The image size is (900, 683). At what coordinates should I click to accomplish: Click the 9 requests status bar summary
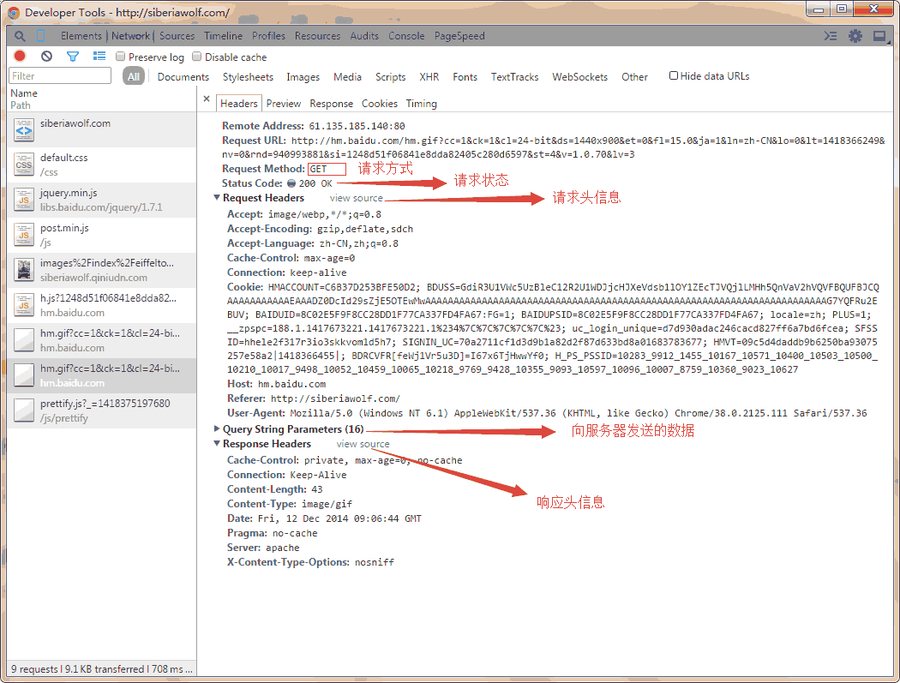tap(102, 669)
